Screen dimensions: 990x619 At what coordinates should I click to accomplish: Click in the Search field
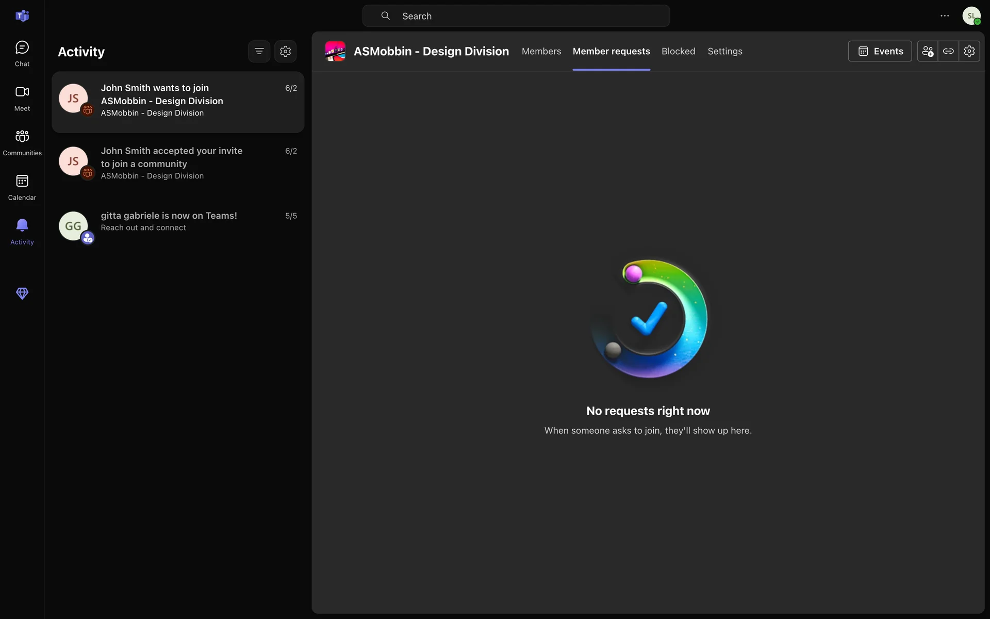(x=516, y=16)
